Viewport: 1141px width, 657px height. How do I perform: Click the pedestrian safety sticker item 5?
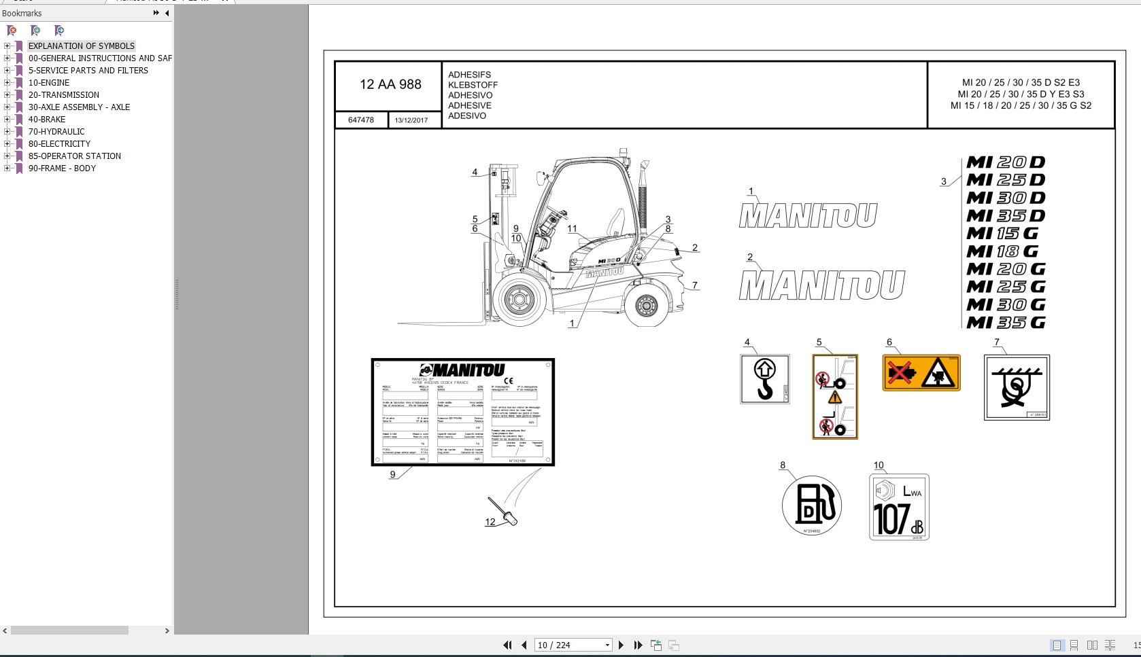(x=835, y=396)
